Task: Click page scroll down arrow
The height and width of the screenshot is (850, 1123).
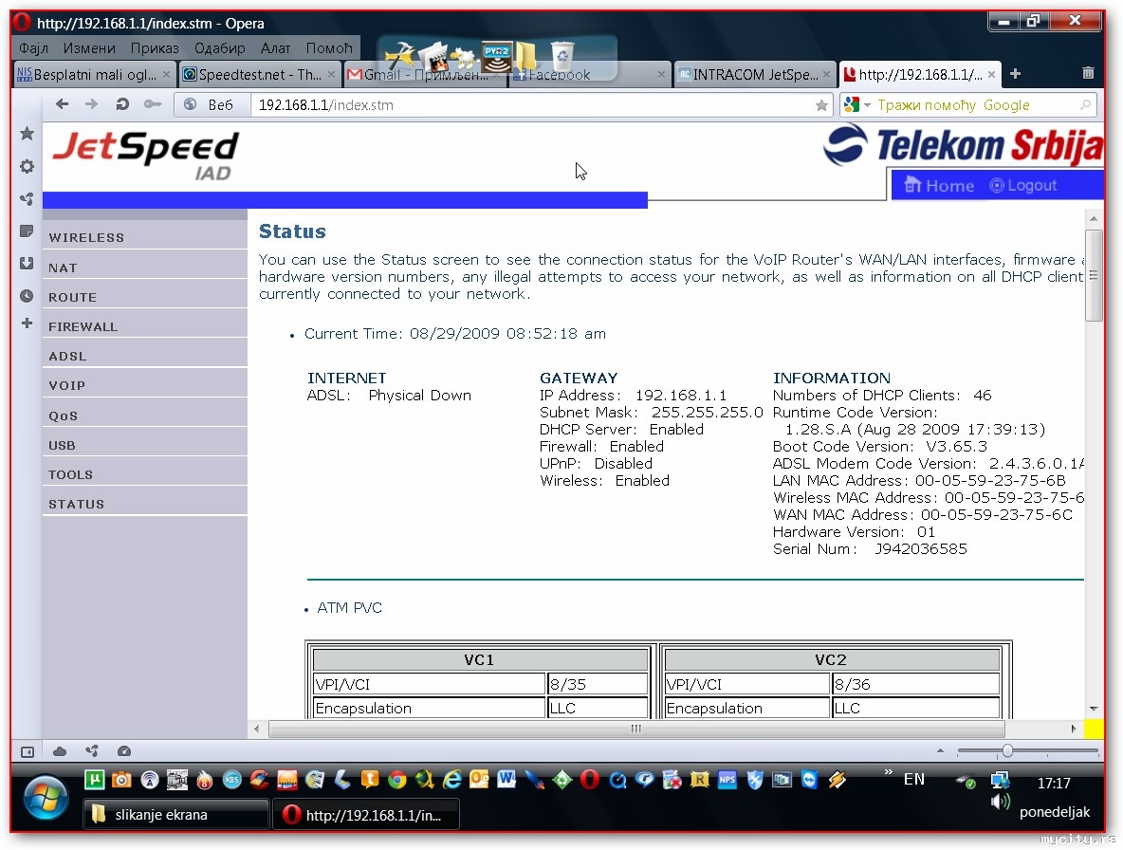Action: tap(1093, 709)
